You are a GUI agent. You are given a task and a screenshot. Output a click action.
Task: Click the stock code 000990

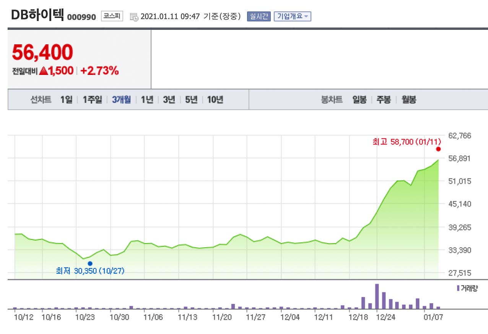coord(81,18)
